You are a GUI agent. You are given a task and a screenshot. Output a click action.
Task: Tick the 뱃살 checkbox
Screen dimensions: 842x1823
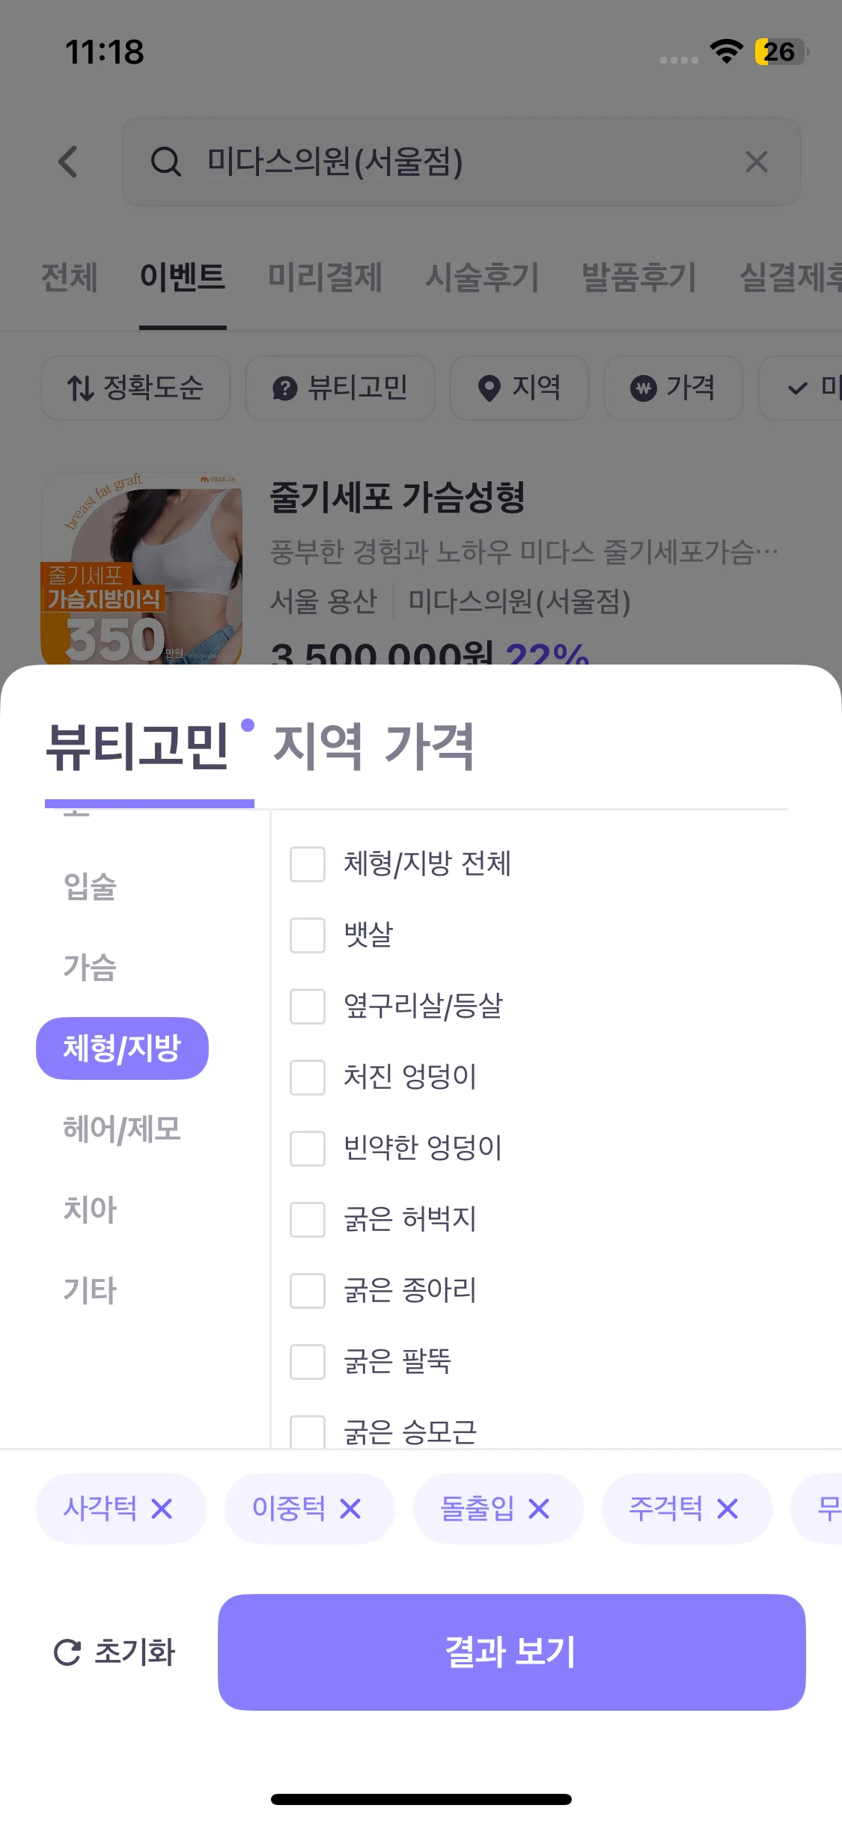308,935
